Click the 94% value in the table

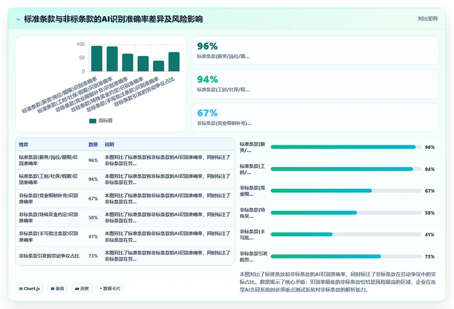point(93,179)
